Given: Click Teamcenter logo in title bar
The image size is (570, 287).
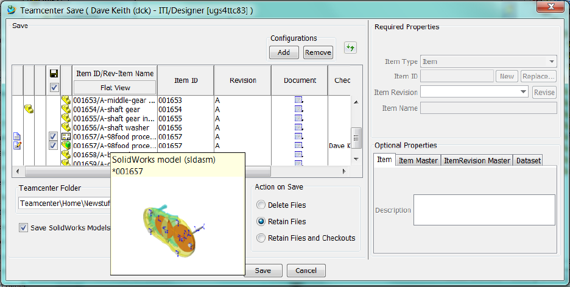Looking at the screenshot, I should tap(12, 10).
